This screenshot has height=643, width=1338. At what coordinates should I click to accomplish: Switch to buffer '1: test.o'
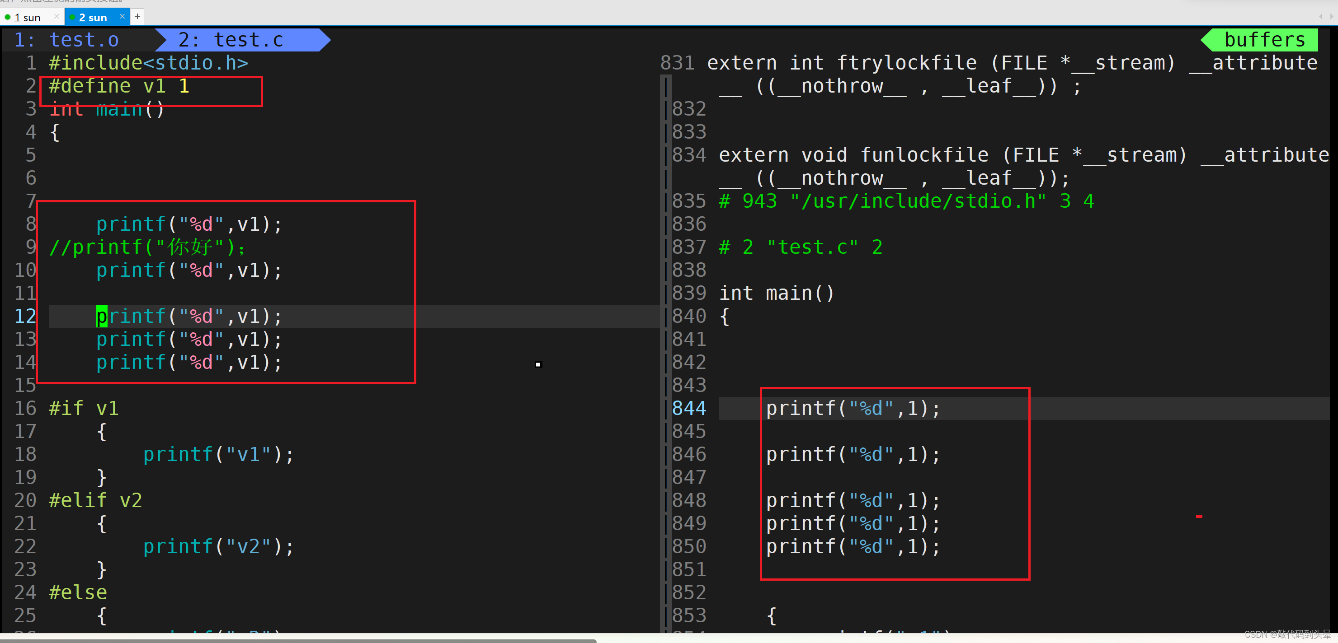click(66, 40)
